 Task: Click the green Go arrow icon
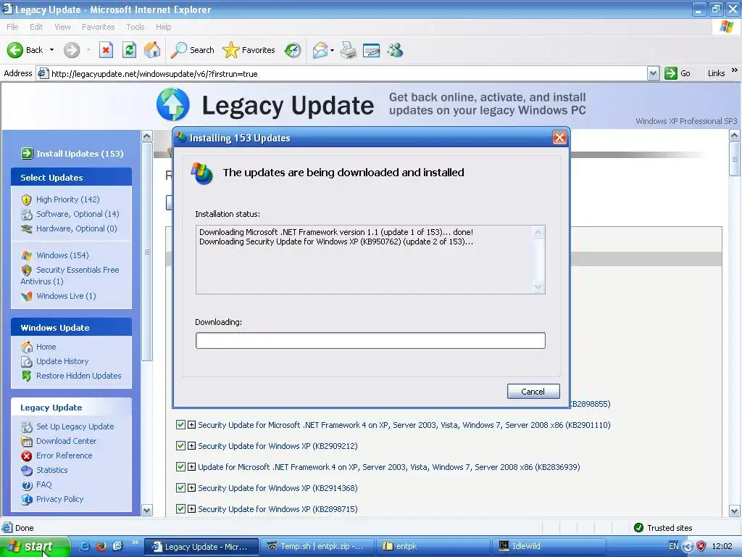670,73
